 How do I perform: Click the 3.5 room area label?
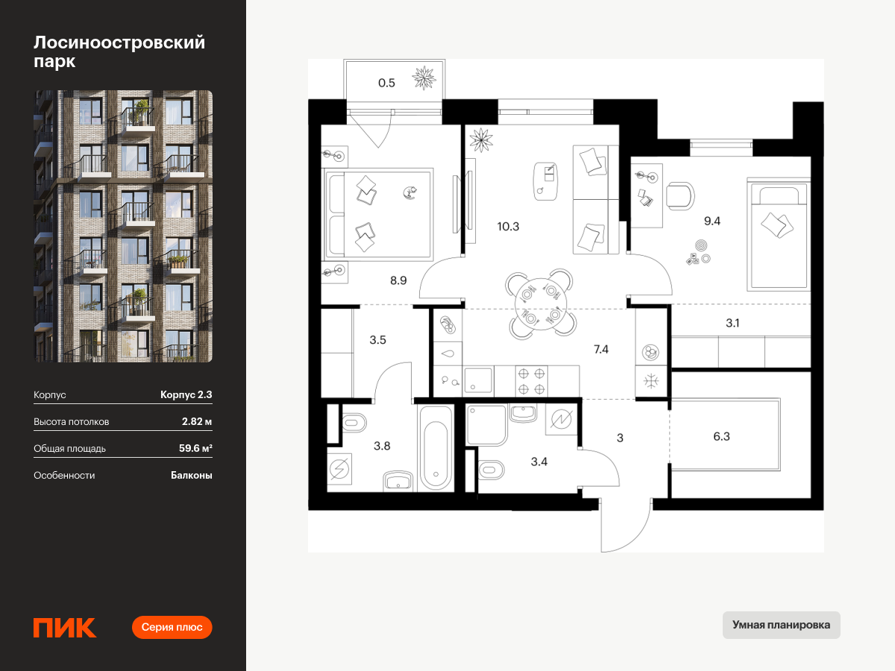click(x=378, y=339)
